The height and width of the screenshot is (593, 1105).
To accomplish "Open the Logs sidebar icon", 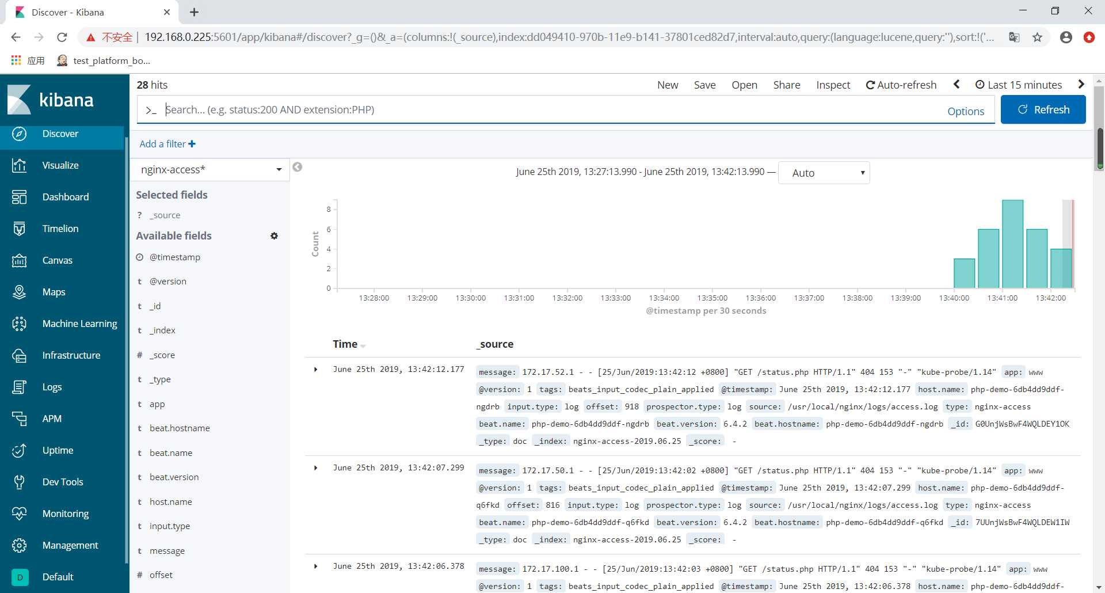I will coord(19,387).
